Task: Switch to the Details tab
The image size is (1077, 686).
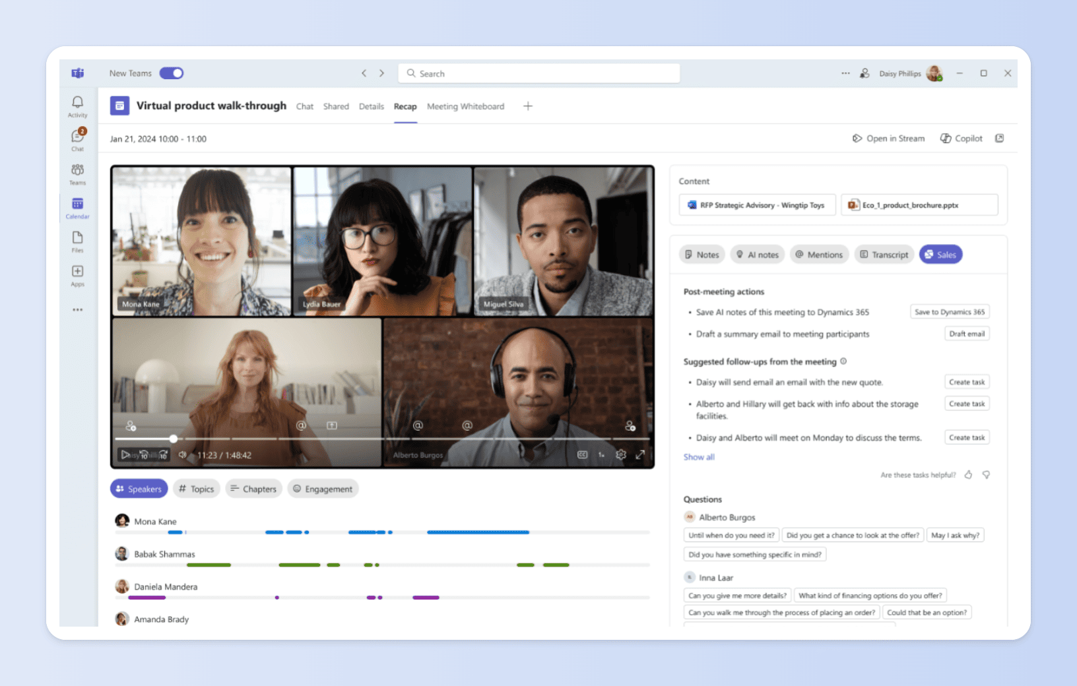Action: pos(372,106)
